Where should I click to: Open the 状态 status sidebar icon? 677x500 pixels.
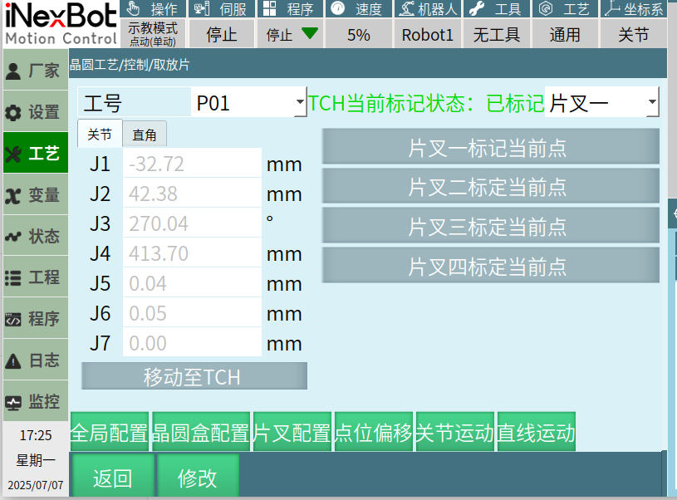[x=13, y=237]
